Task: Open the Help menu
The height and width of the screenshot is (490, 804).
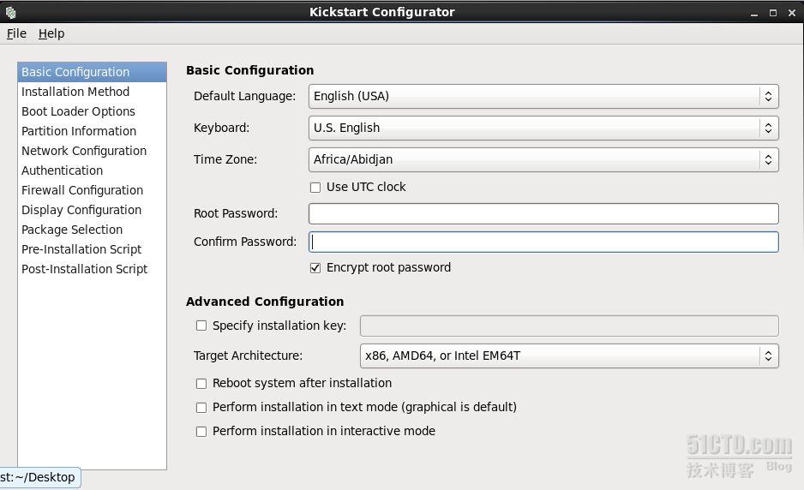Action: 51,33
